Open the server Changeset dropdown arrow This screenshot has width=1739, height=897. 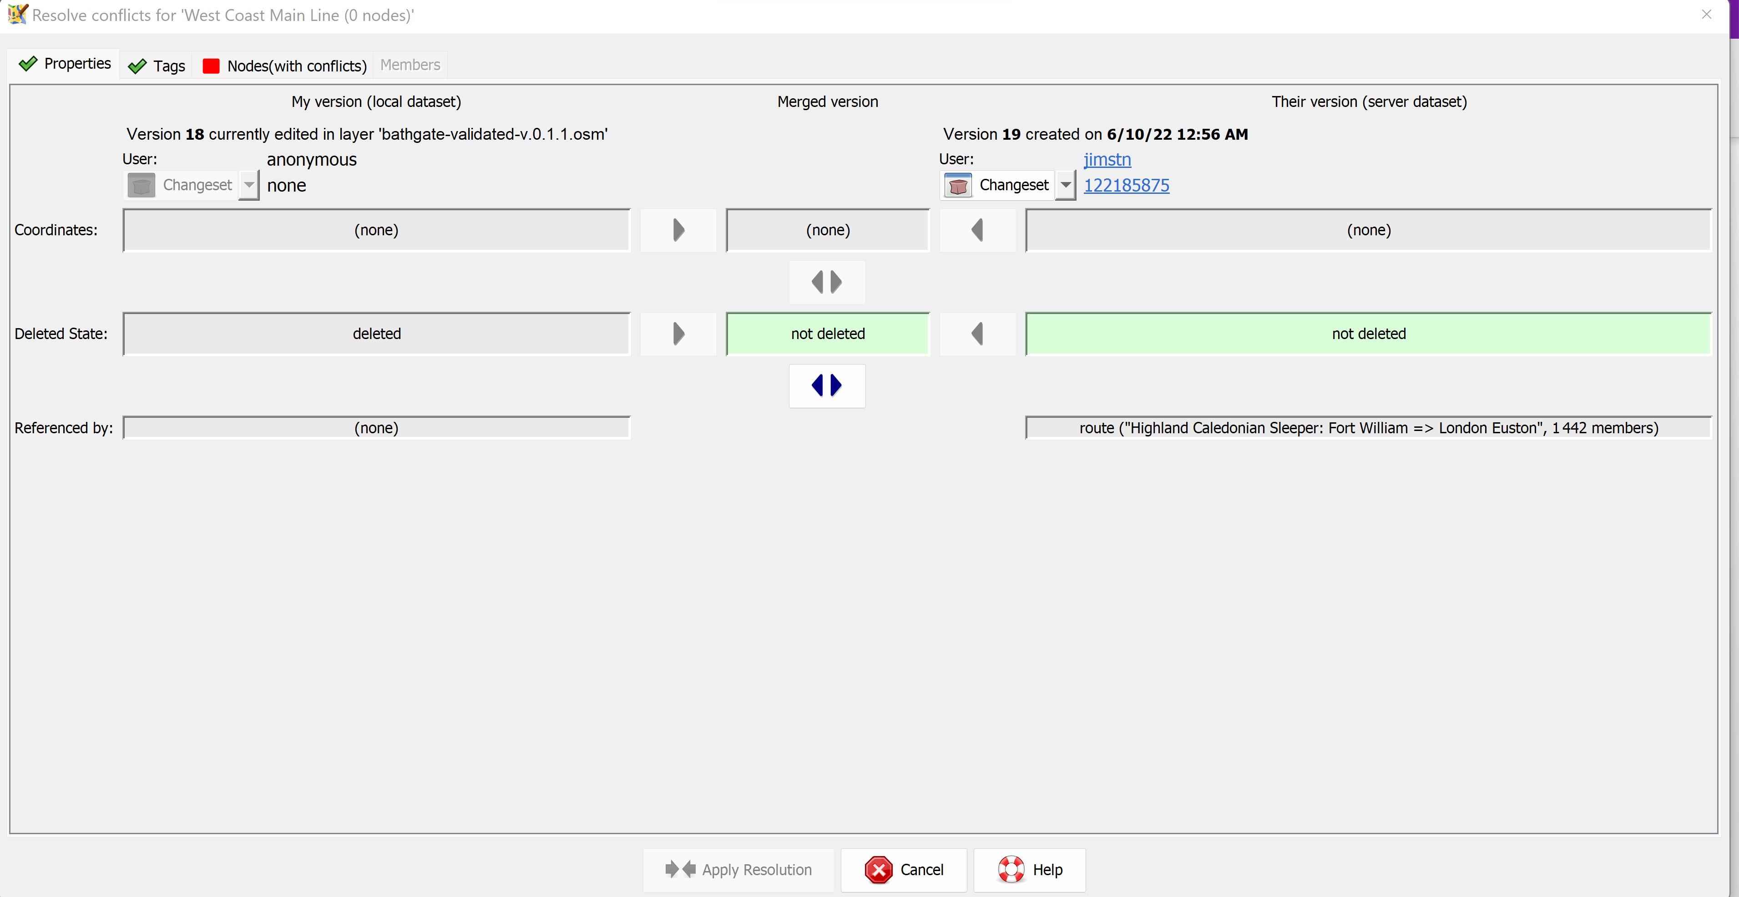(x=1065, y=185)
